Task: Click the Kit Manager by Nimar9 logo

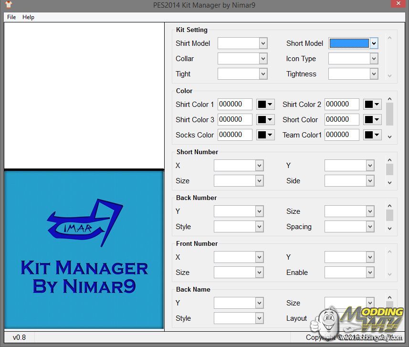Action: coord(84,250)
